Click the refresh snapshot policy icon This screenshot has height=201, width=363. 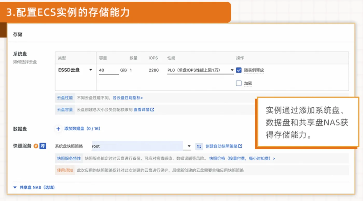[199, 146]
